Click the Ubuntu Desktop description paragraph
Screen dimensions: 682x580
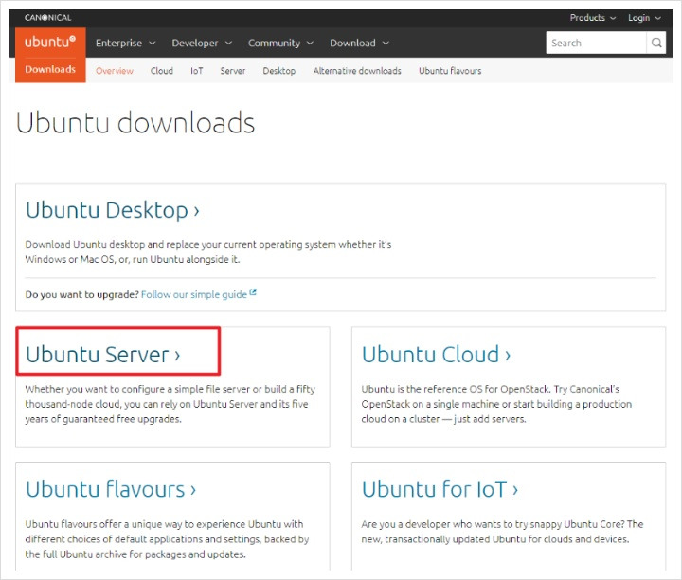point(207,252)
